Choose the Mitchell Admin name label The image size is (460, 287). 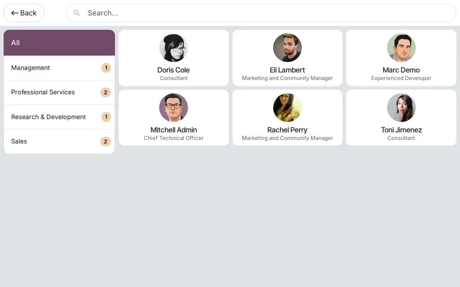click(174, 130)
